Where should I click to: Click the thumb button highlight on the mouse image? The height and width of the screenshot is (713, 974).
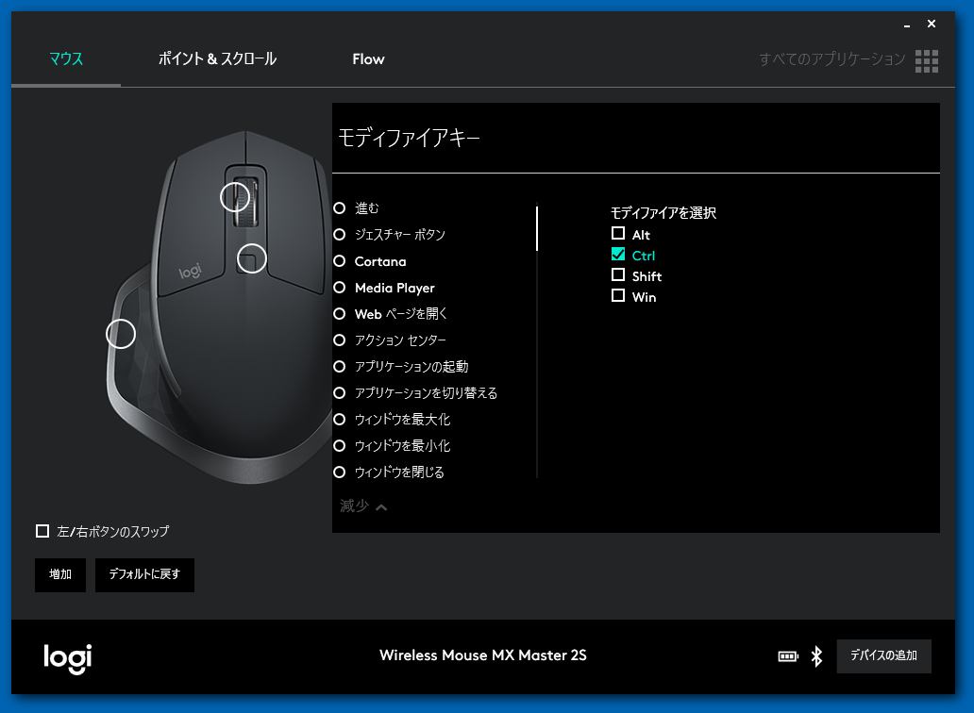[120, 333]
